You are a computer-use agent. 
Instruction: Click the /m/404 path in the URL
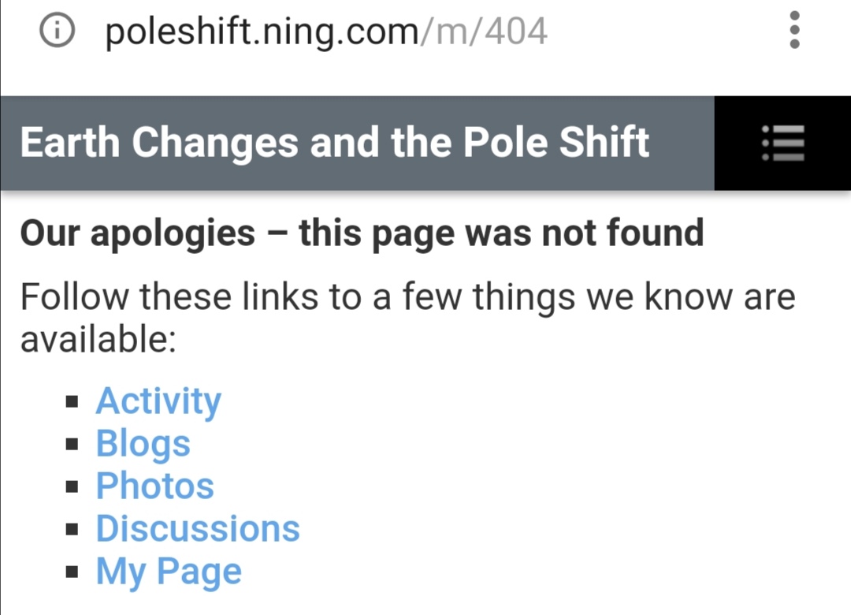[484, 32]
